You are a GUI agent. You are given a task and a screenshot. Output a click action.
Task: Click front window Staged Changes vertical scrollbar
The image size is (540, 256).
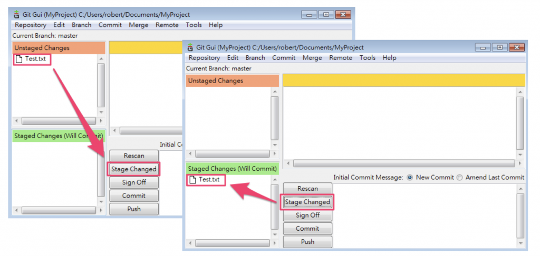point(274,207)
